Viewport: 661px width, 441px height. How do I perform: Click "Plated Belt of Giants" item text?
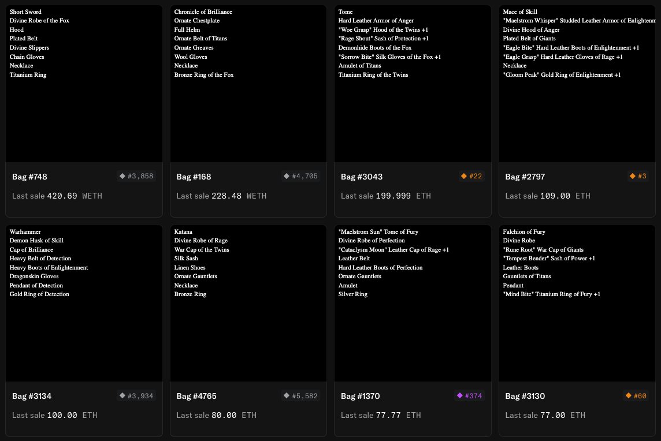tap(529, 38)
